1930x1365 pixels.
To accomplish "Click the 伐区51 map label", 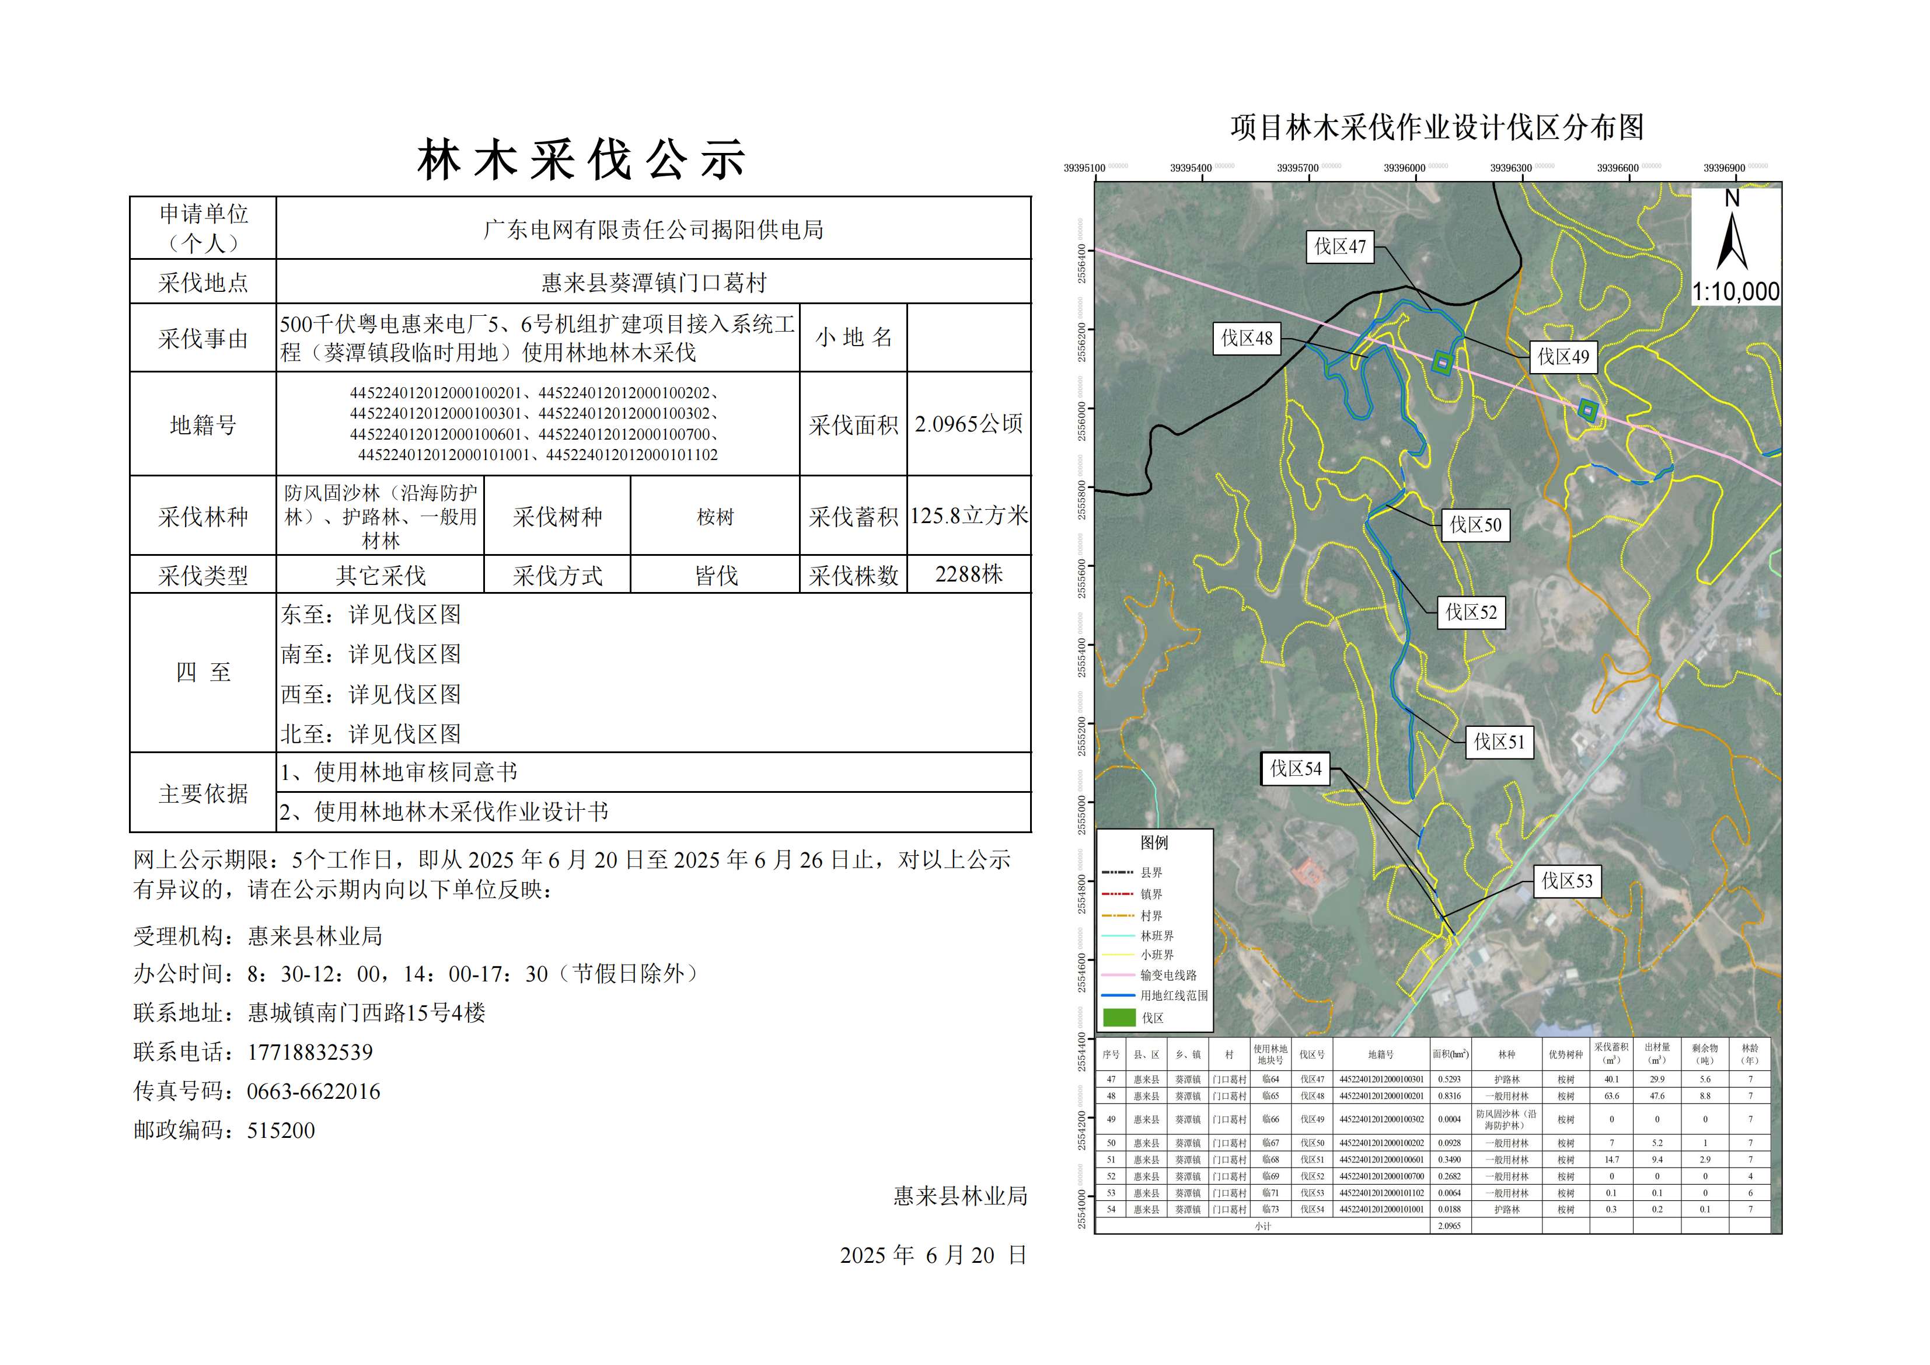I will coord(1499,742).
